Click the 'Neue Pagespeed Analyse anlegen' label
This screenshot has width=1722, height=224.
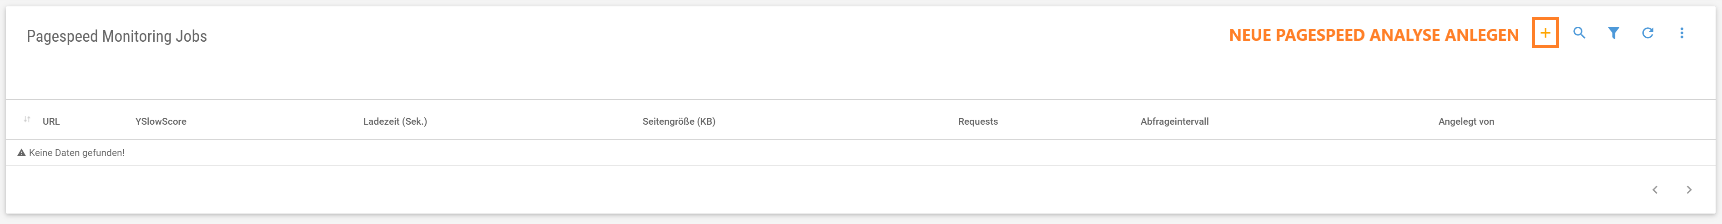pyautogui.click(x=1374, y=35)
